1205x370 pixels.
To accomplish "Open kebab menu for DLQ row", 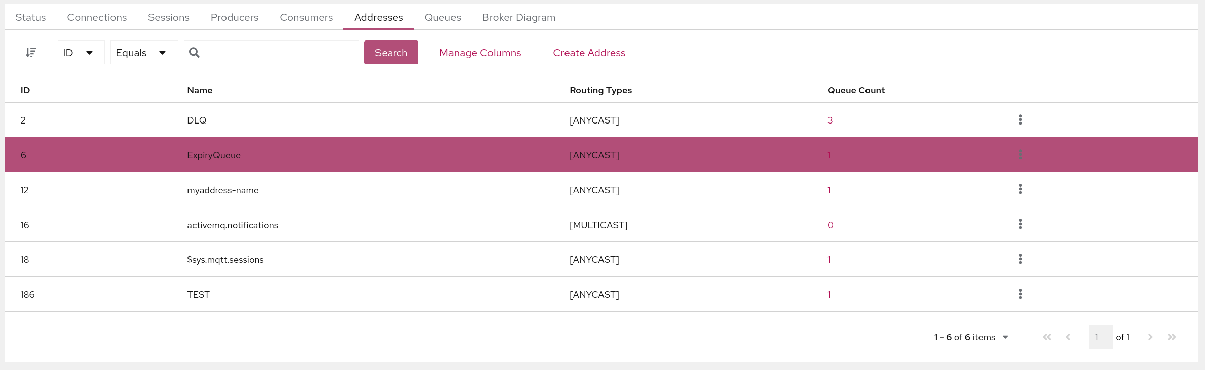I will pyautogui.click(x=1020, y=120).
